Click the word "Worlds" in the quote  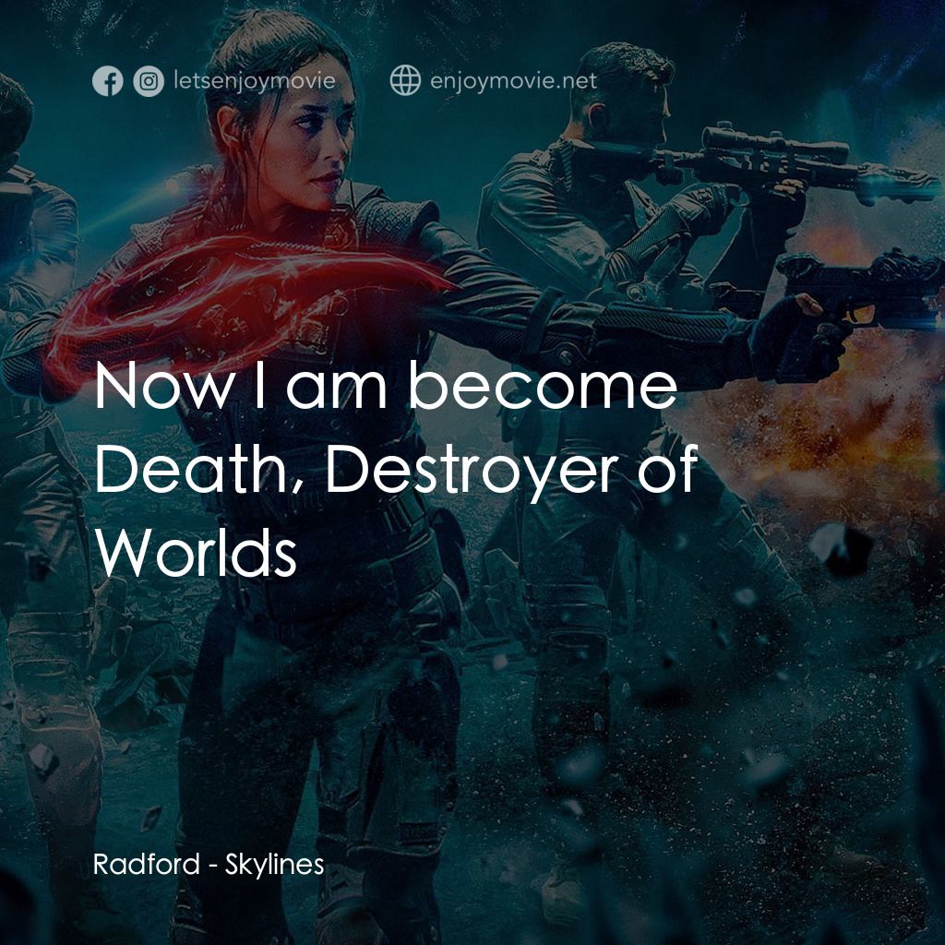tap(196, 553)
